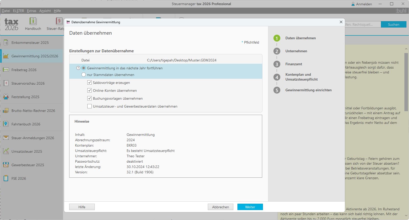Open the Extras menu

[x=32, y=11]
